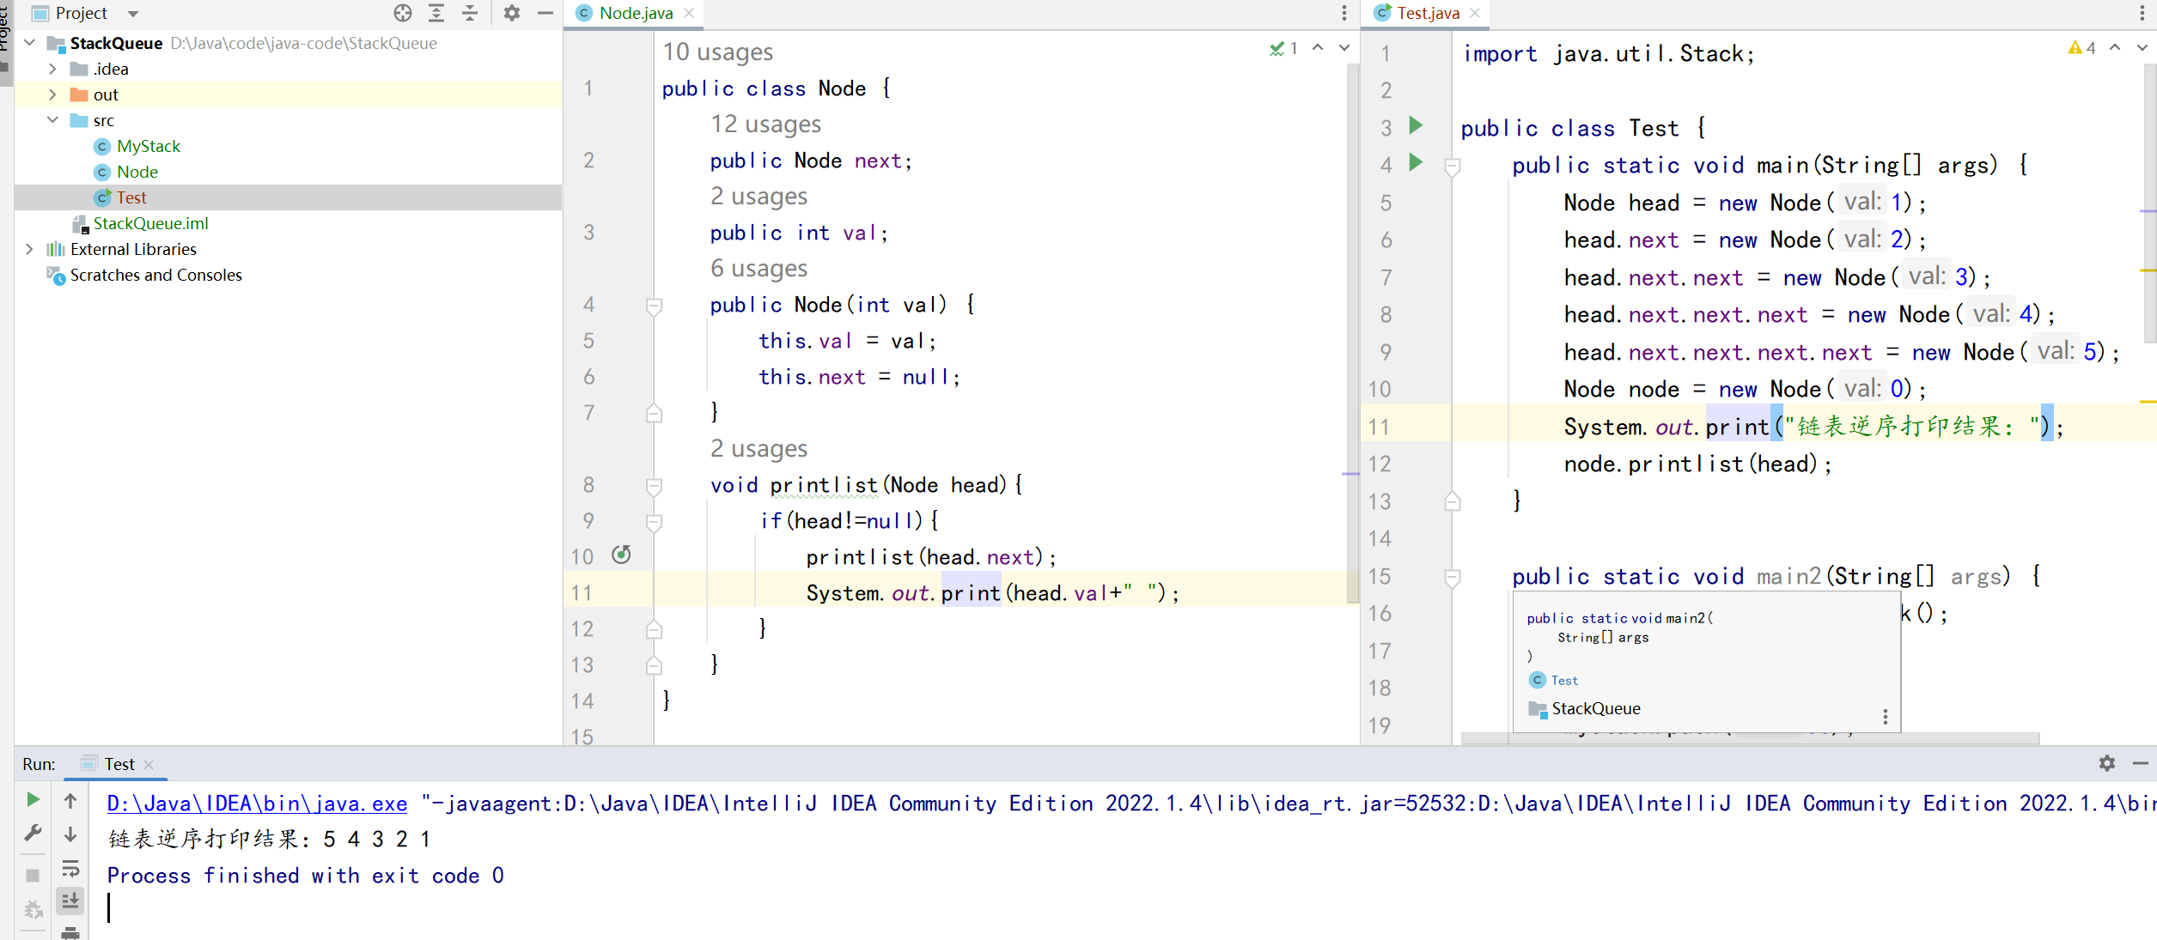The width and height of the screenshot is (2157, 940).
Task: Click the run gutter arrow beside class Test
Action: point(1416,126)
